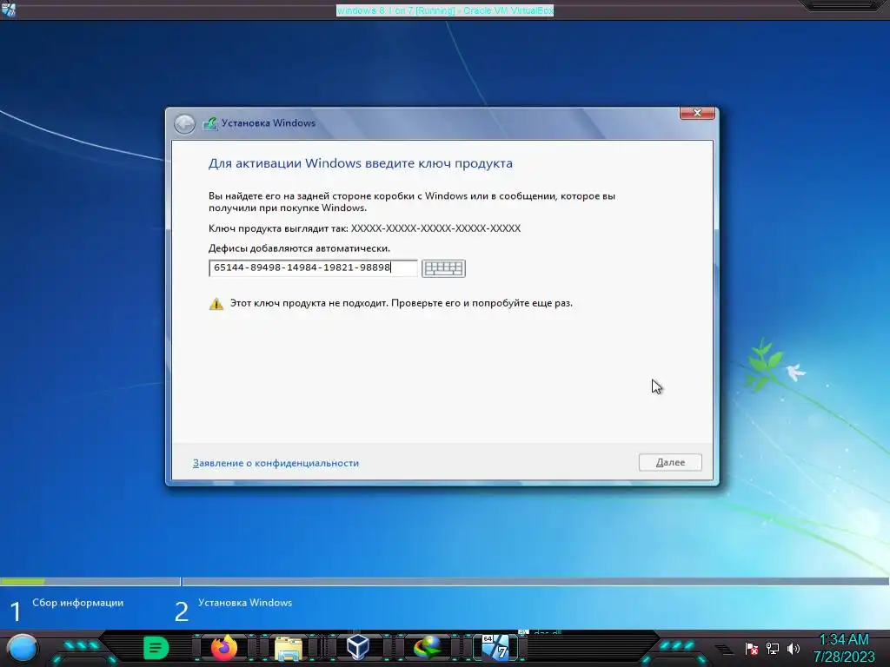Click the setup progress bar
Image resolution: width=890 pixels, height=667 pixels.
point(445,581)
